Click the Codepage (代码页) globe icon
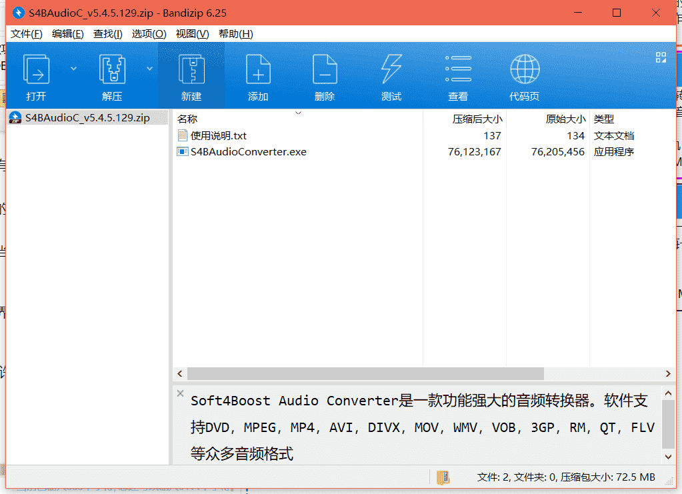The width and height of the screenshot is (682, 494). tap(525, 69)
